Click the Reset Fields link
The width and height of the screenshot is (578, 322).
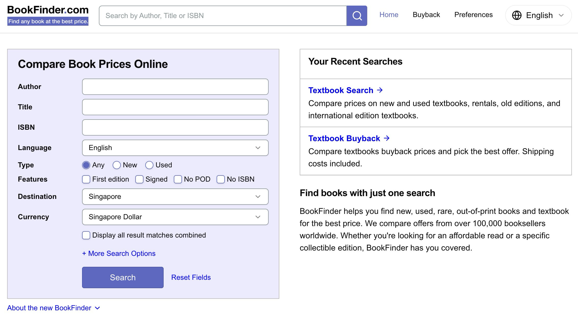(191, 277)
